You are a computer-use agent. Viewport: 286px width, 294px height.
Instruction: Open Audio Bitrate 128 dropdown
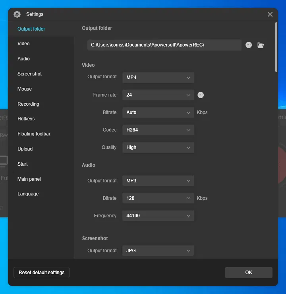[158, 198]
